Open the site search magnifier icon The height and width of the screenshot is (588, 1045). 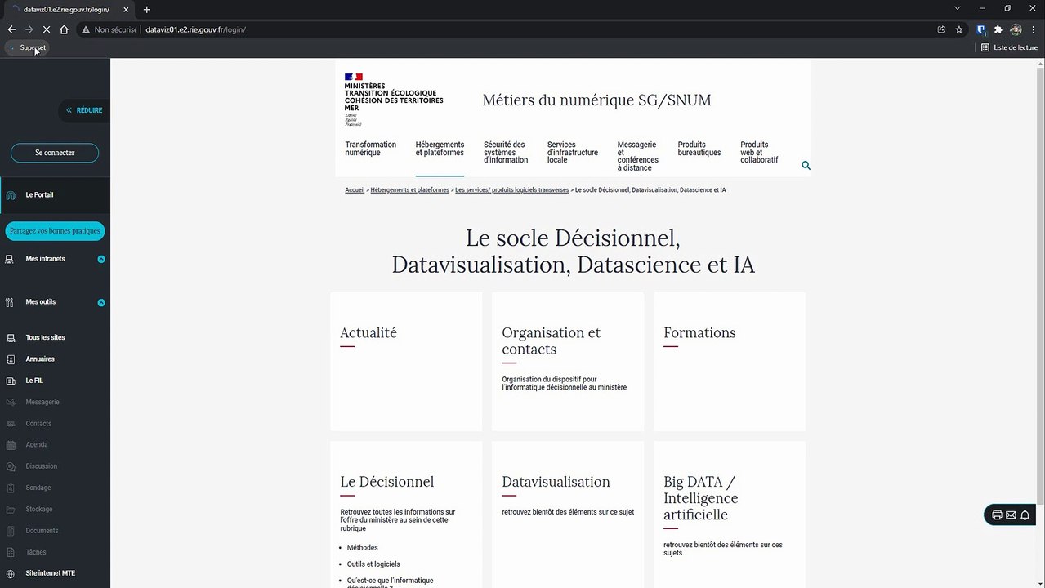[x=806, y=166]
